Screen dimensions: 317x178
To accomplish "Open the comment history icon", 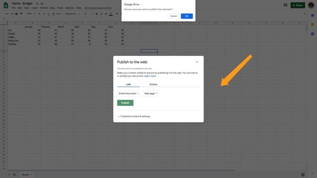I will point(285,5).
